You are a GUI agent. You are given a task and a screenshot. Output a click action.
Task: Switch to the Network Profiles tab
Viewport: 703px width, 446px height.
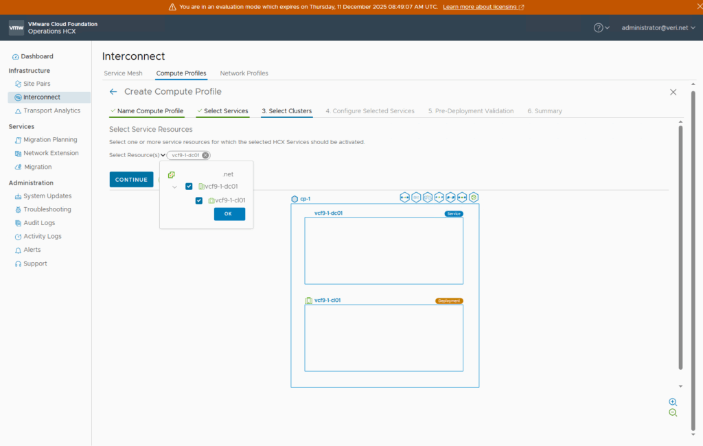coord(244,73)
